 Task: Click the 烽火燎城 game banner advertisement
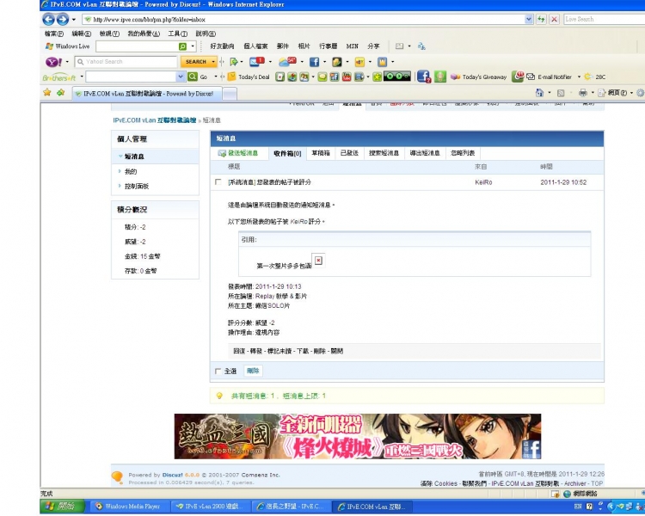click(358, 436)
